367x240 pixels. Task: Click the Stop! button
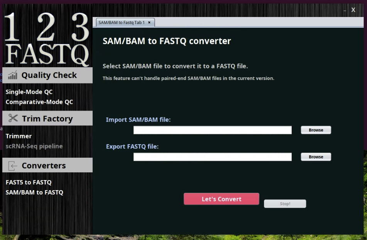pyautogui.click(x=284, y=204)
